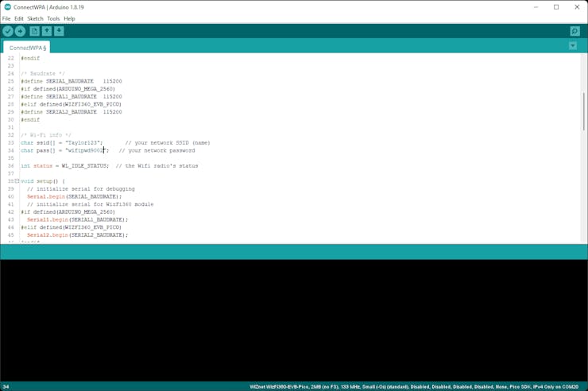Click the ssid value "Taylor123" text
The image size is (588, 391).
pyautogui.click(x=83, y=143)
